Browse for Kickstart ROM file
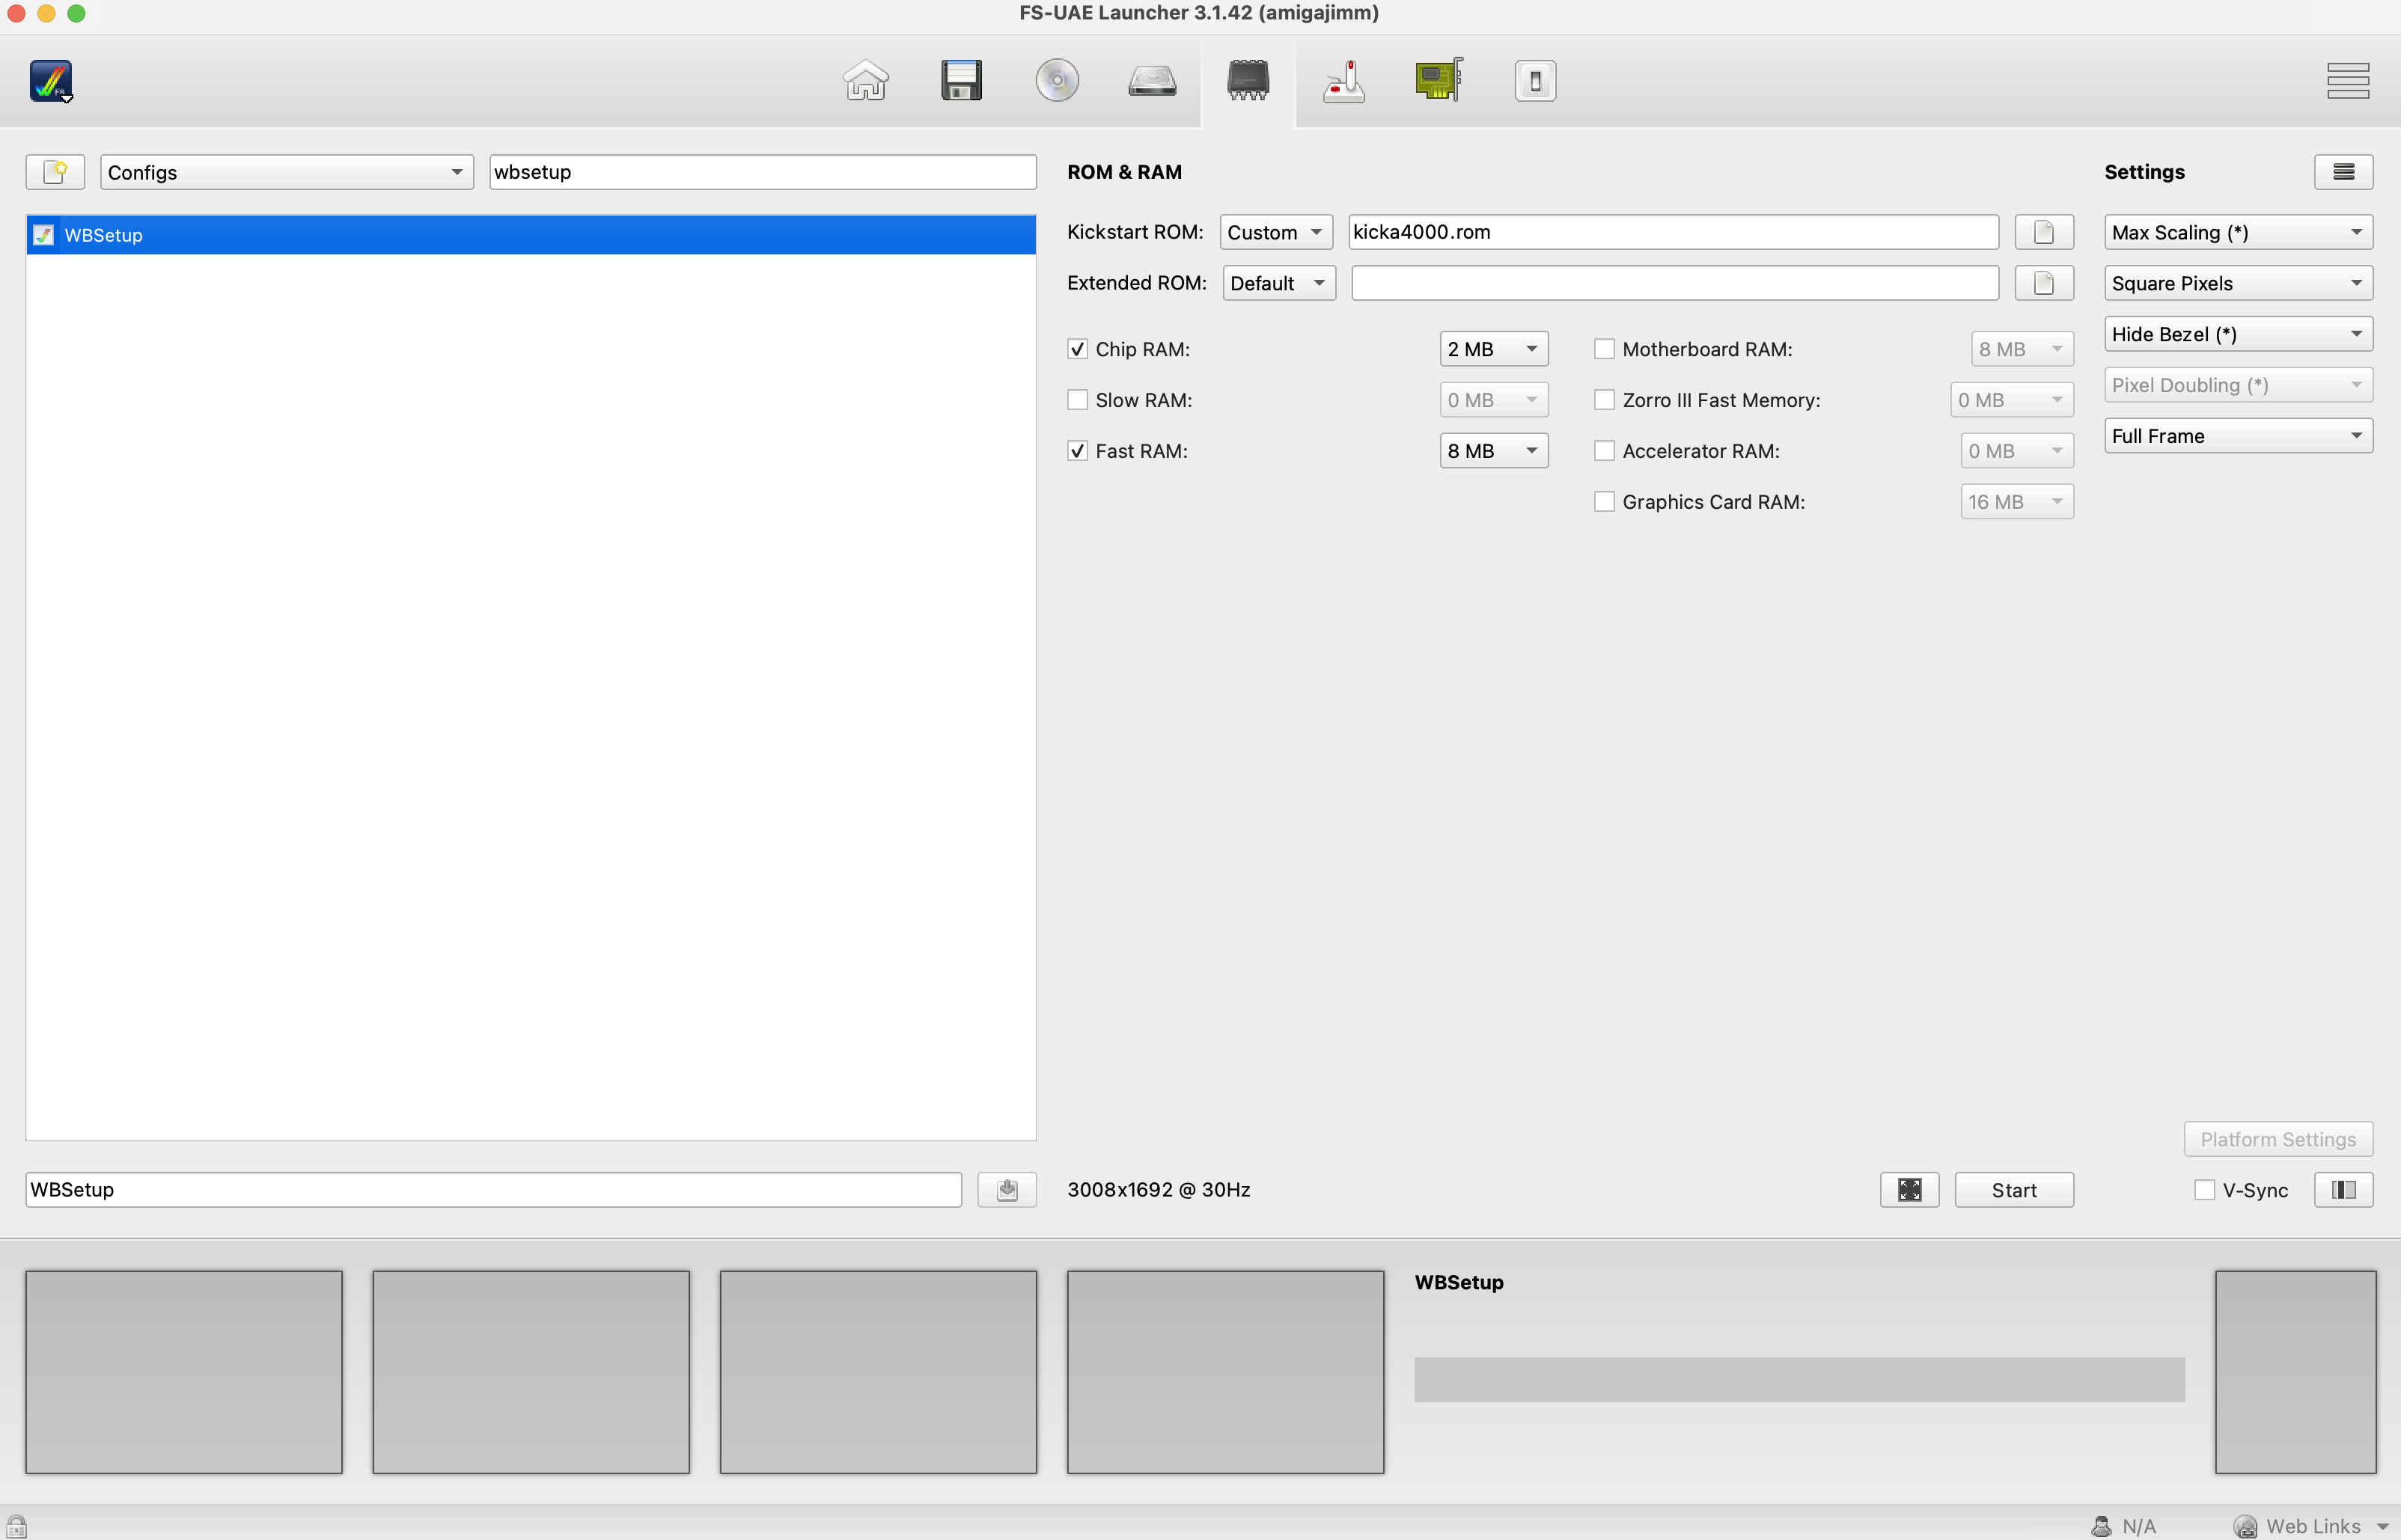This screenshot has height=1540, width=2401. pos(2043,232)
